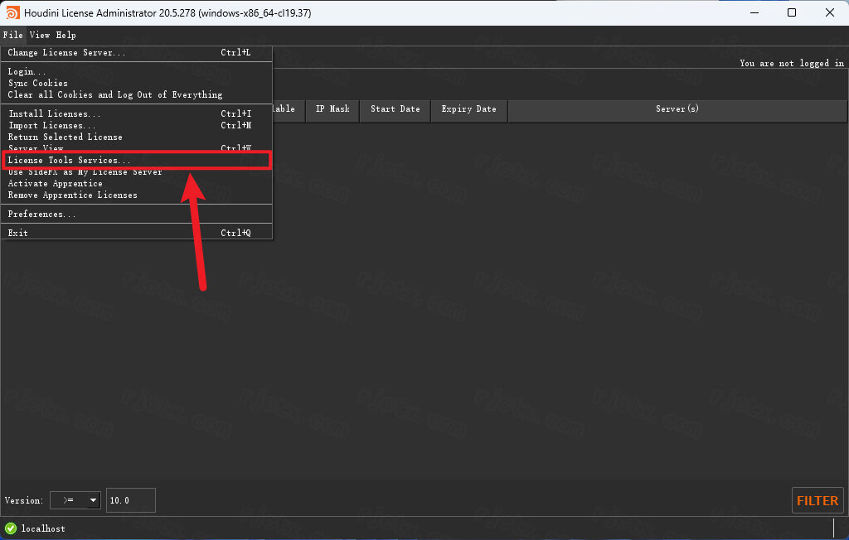Click the version number input field
Viewport: 849px width, 540px height.
130,500
